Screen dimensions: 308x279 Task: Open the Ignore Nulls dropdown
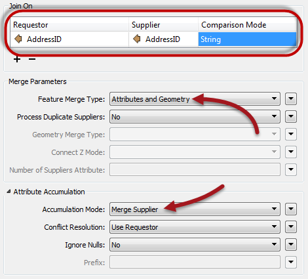coord(195,245)
